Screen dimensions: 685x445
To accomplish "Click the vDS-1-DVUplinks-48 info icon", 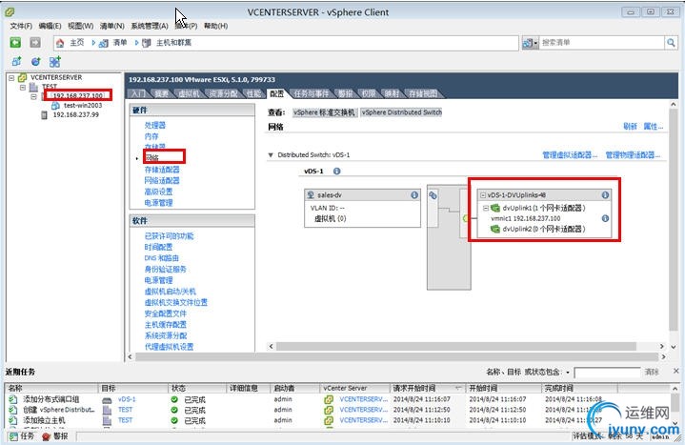I will click(x=605, y=195).
